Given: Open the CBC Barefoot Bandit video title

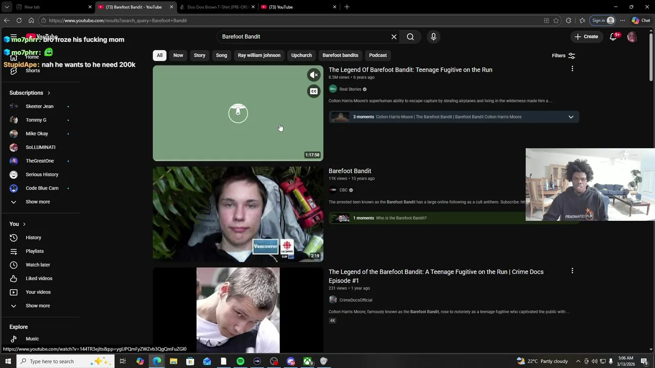Looking at the screenshot, I should [x=350, y=171].
